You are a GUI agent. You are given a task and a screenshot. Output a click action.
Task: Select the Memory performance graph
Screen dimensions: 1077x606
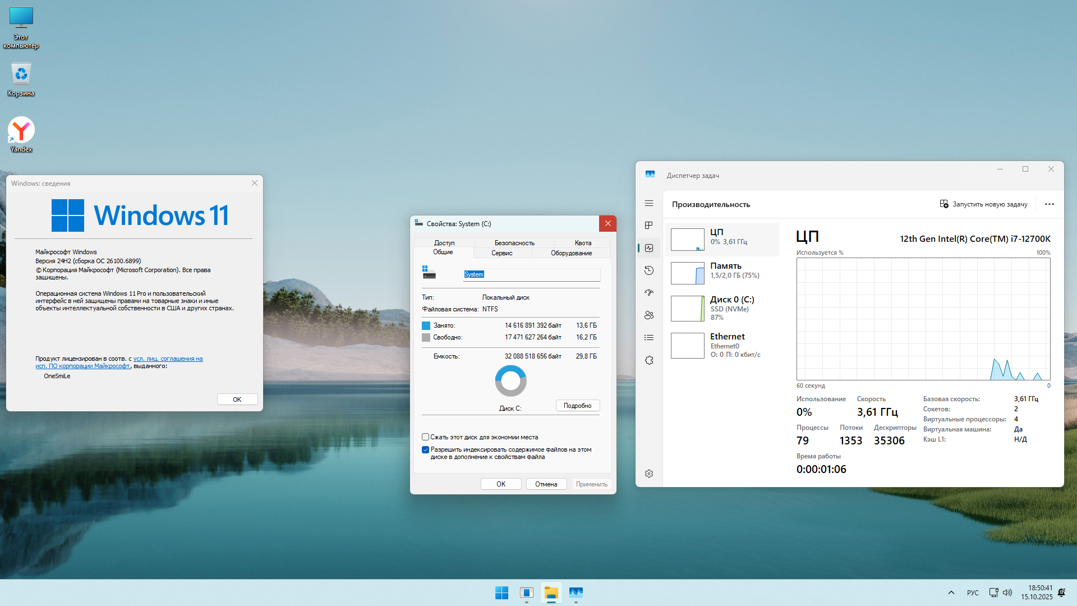(723, 273)
